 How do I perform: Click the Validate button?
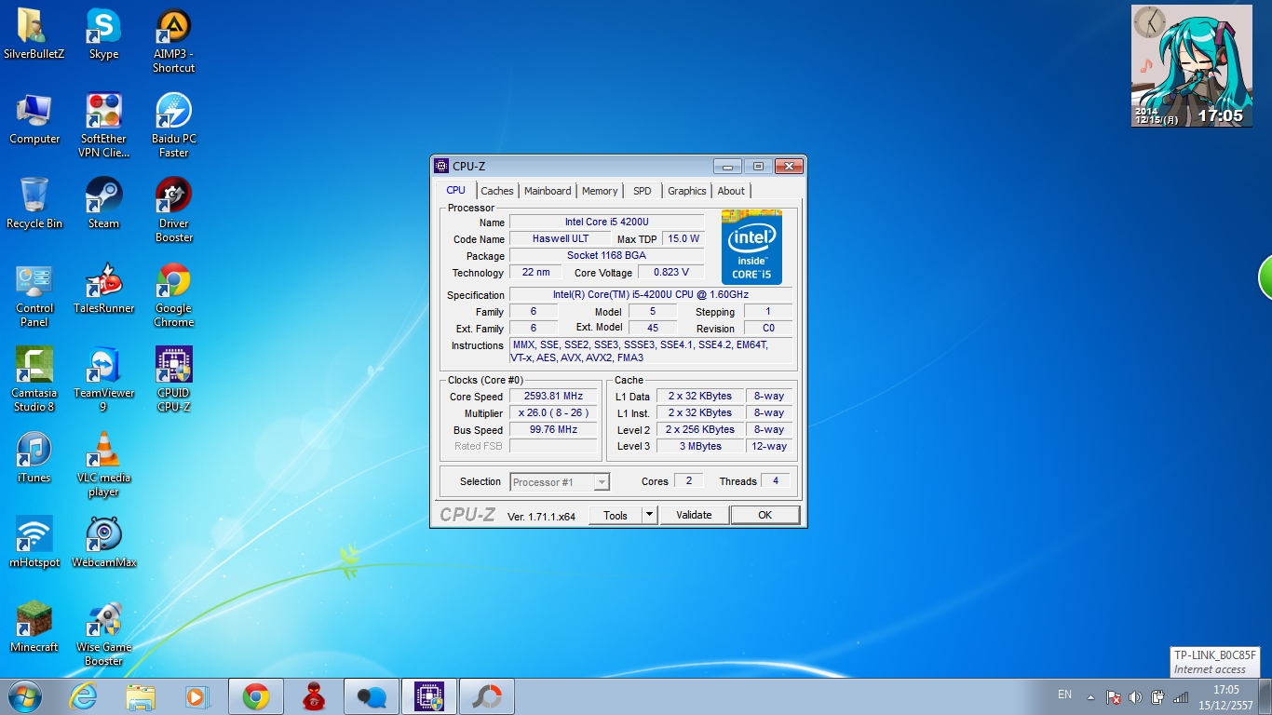point(694,515)
